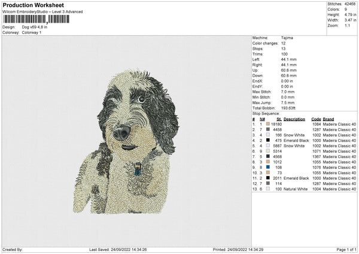The image size is (359, 254).
Task: Click the 'Stop Sequence:' heading
Action: pyautogui.click(x=266, y=114)
